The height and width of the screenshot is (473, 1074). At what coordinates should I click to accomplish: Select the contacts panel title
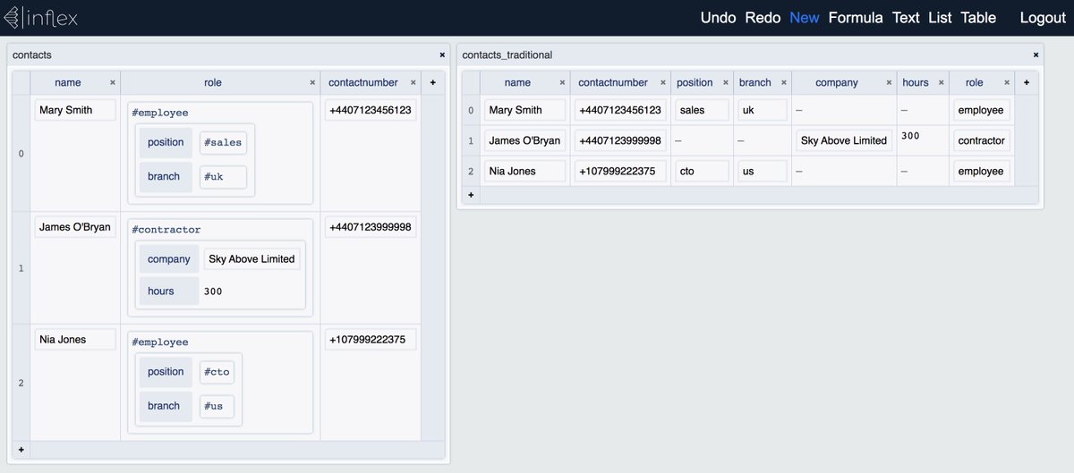point(32,55)
